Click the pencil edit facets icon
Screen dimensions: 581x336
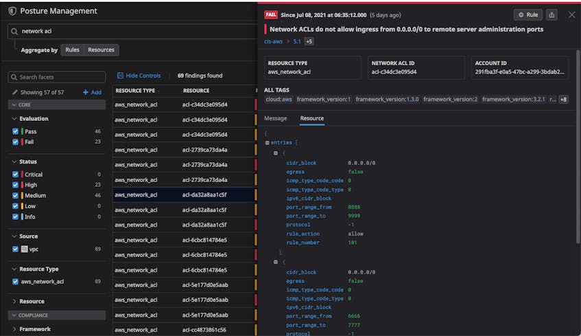click(x=15, y=92)
